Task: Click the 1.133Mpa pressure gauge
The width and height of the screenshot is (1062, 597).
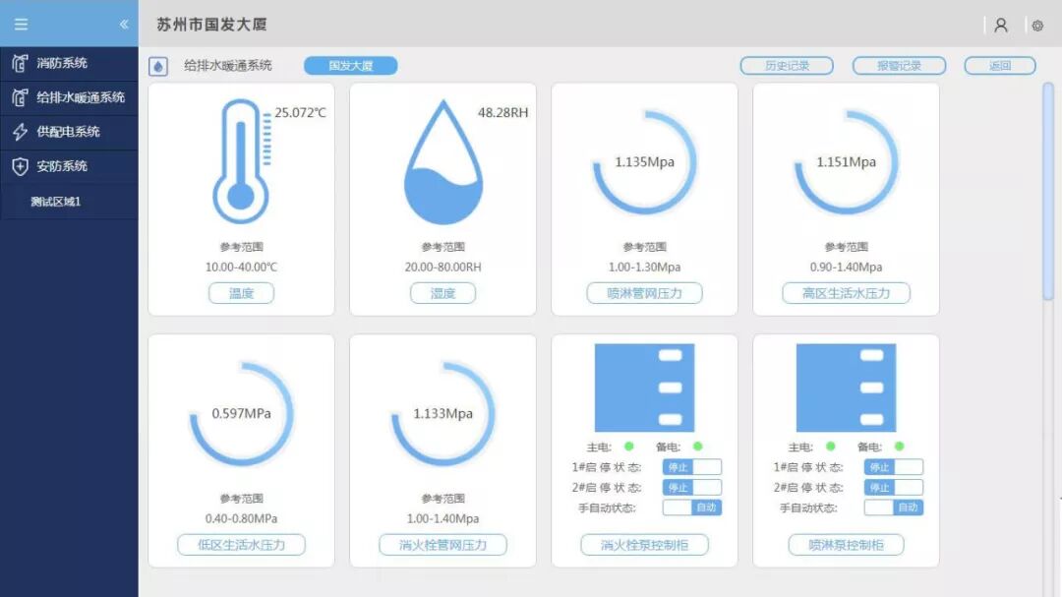Action: [442, 414]
